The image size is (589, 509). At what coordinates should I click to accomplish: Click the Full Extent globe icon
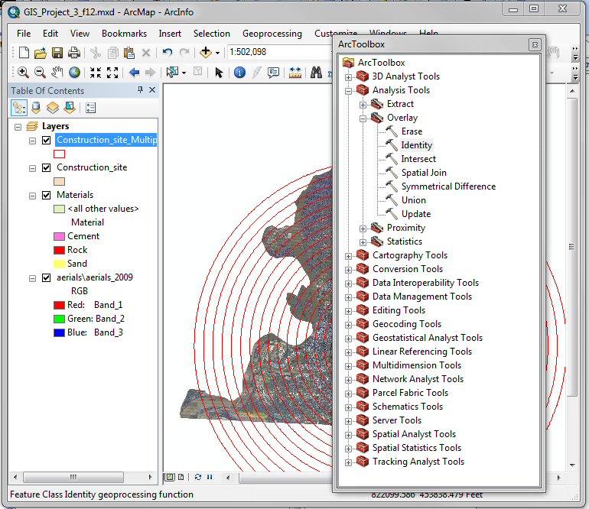(x=74, y=72)
